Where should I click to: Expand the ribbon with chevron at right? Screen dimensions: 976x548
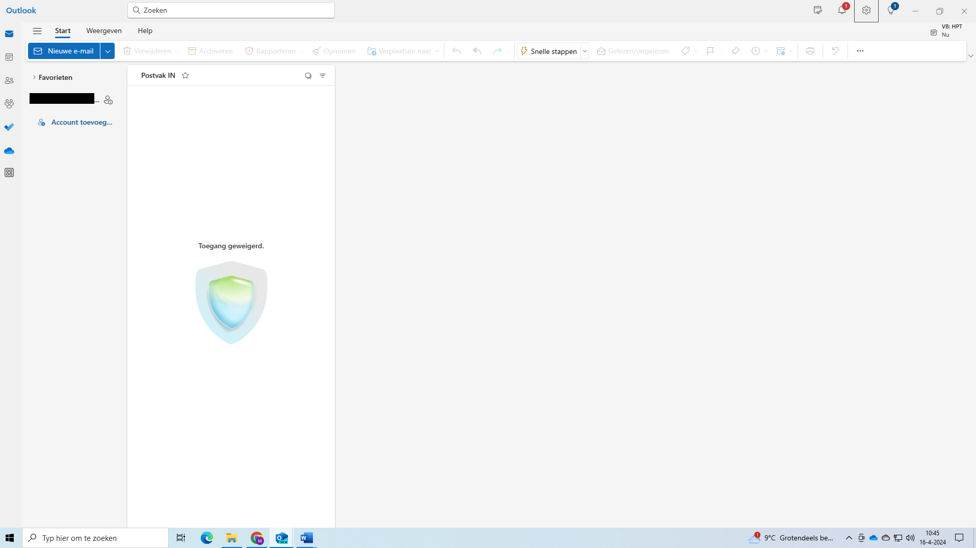971,56
